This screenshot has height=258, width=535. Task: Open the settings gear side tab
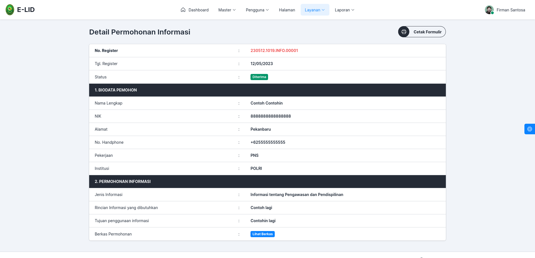point(530,129)
